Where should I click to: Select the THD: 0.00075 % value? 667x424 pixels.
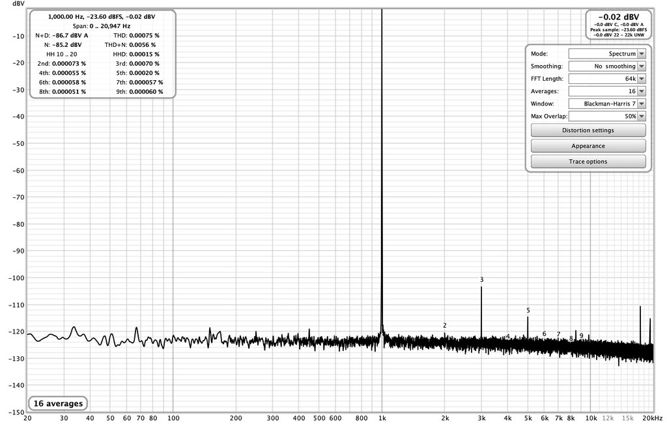coord(136,35)
